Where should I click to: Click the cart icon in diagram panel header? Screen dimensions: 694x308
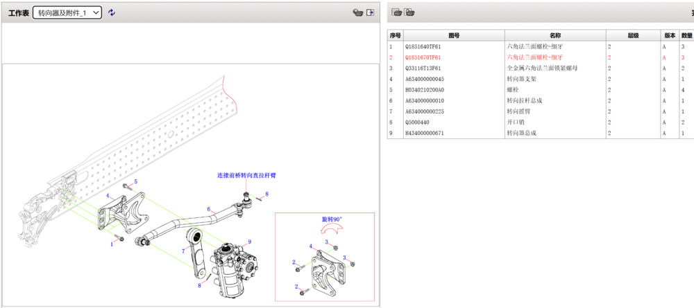(357, 12)
